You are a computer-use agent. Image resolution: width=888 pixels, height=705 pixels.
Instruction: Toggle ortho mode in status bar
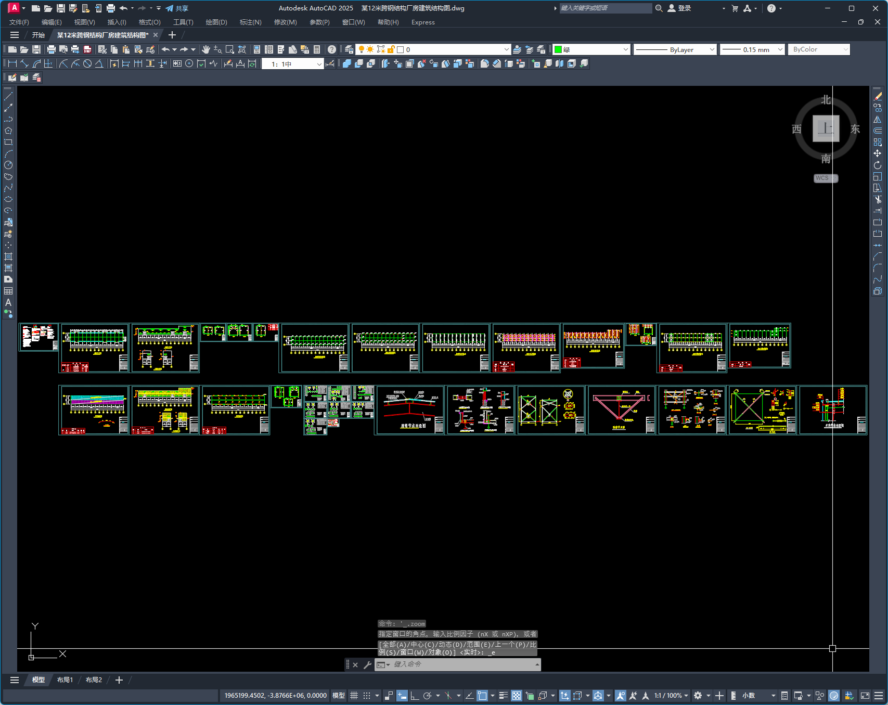(415, 696)
